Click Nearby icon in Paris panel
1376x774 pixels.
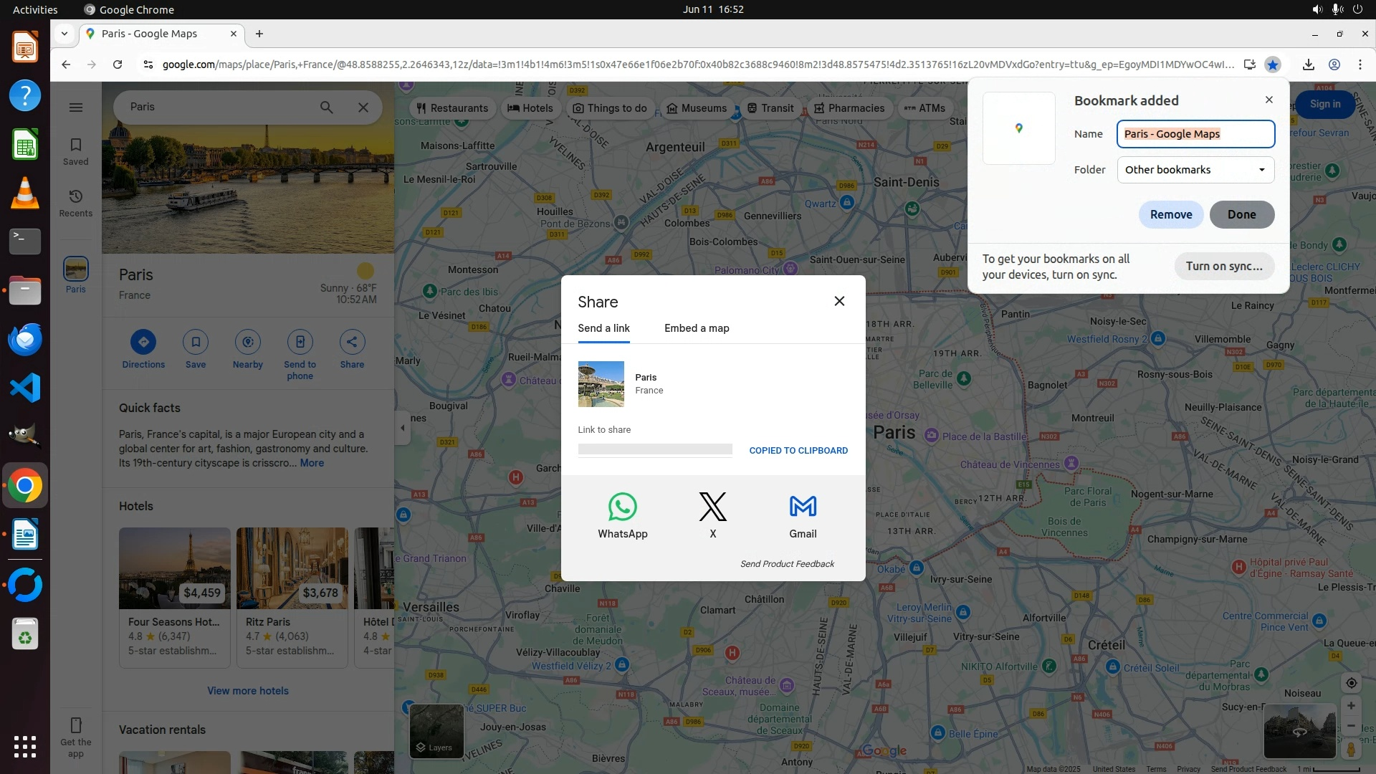248,342
